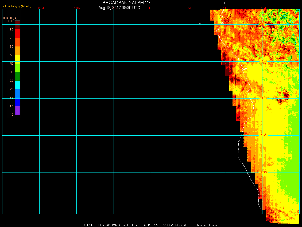The width and height of the screenshot is (302, 227).
Task: Click the yellow 40-50% legend swatch
Action: [17, 59]
